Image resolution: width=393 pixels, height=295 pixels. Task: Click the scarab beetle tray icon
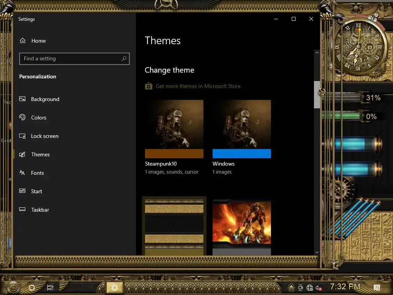click(291, 287)
